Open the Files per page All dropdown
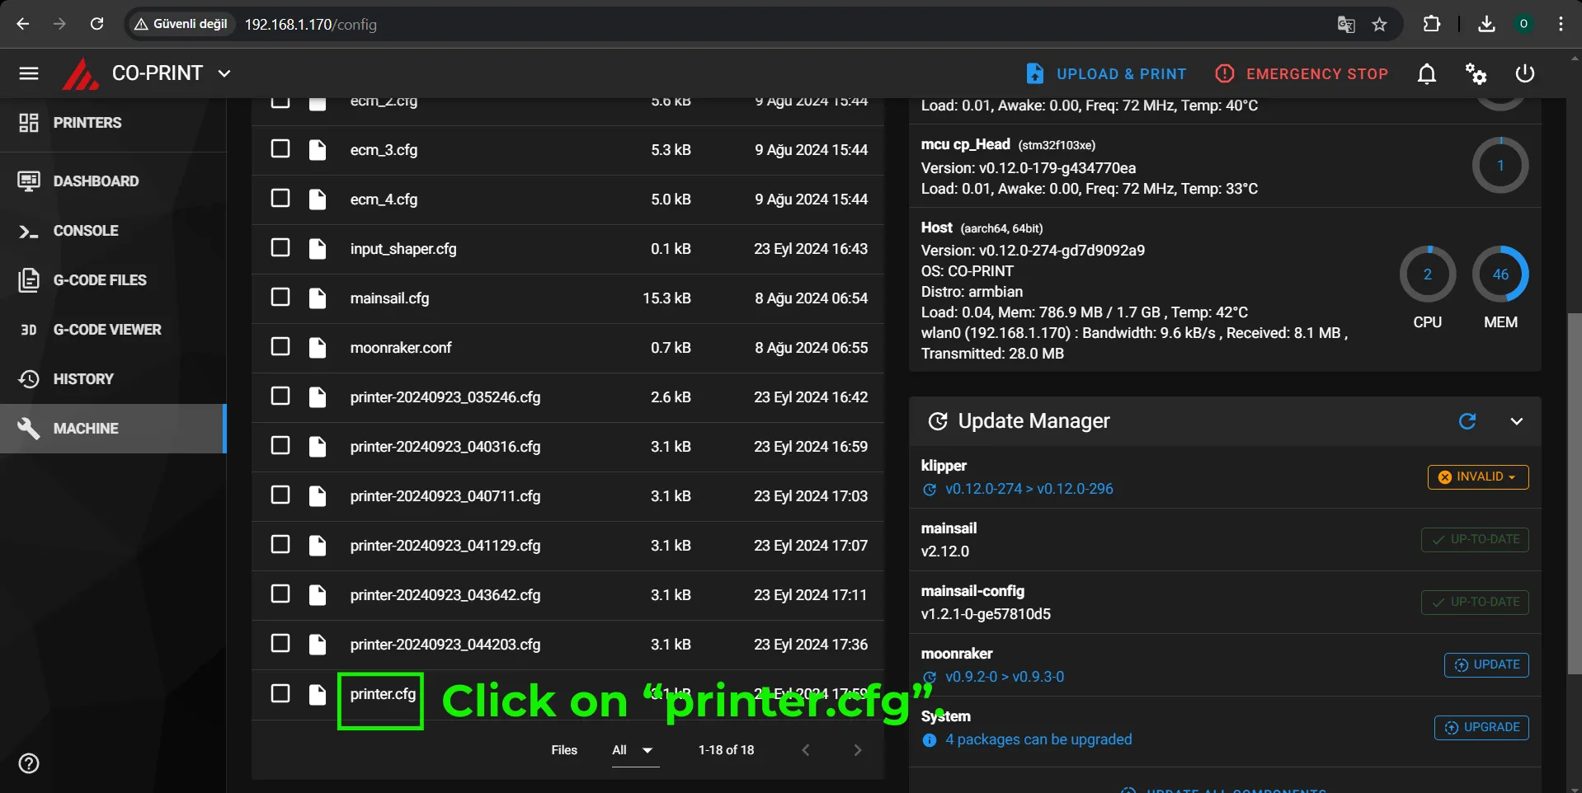The width and height of the screenshot is (1582, 793). [x=634, y=750]
